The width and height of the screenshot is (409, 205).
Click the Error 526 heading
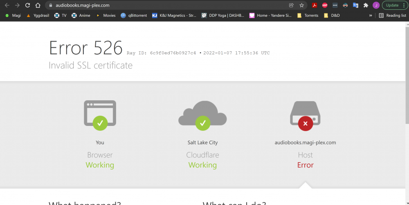[85, 48]
